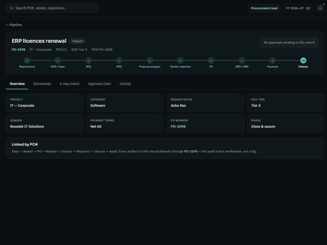Switch to the Documents tab
This screenshot has height=245, width=327.
(42, 84)
